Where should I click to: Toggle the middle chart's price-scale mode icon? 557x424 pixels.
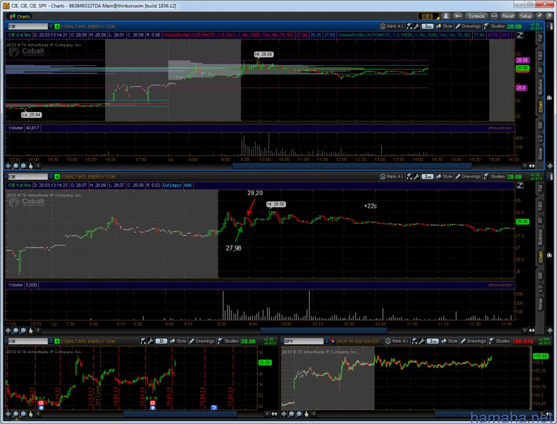tap(520, 185)
